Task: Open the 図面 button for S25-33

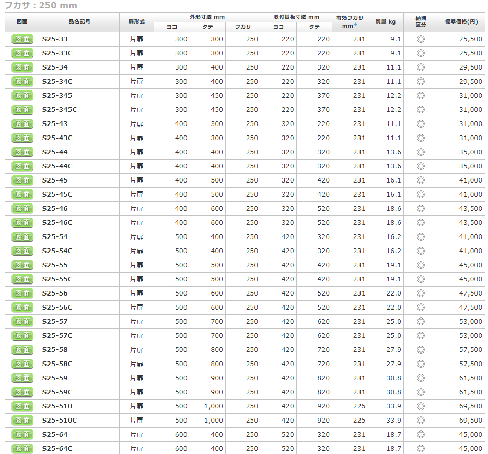Action: (x=22, y=39)
